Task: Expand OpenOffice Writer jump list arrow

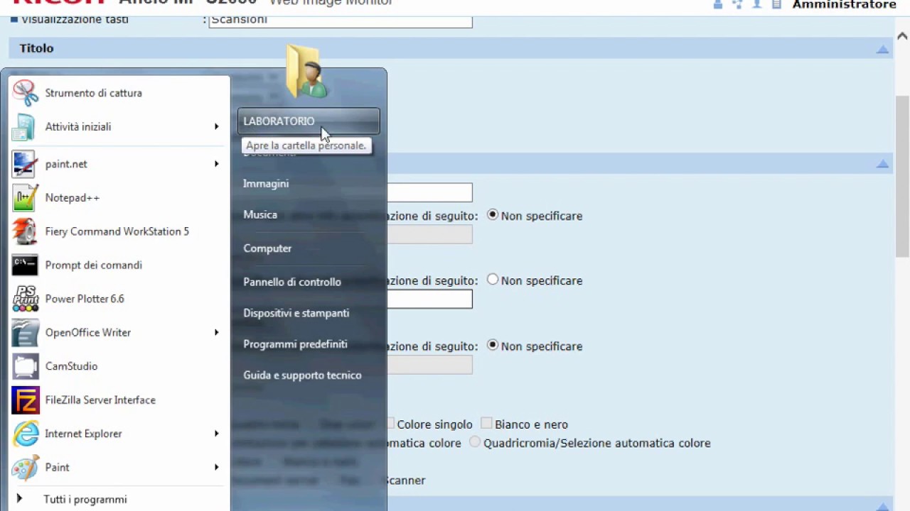Action: [216, 332]
